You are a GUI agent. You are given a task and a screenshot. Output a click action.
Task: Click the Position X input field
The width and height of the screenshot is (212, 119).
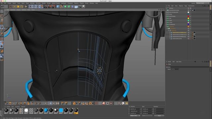pos(135,109)
